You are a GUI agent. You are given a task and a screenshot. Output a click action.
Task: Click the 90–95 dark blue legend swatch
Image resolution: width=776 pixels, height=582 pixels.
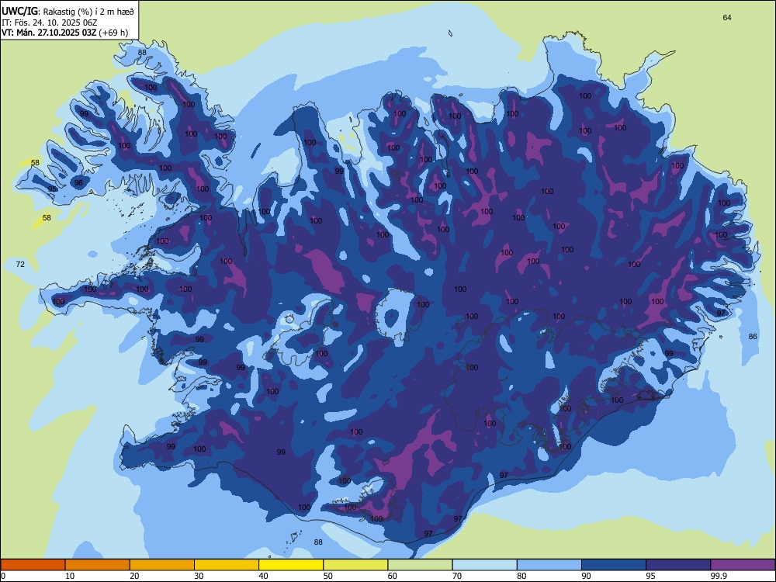614,565
